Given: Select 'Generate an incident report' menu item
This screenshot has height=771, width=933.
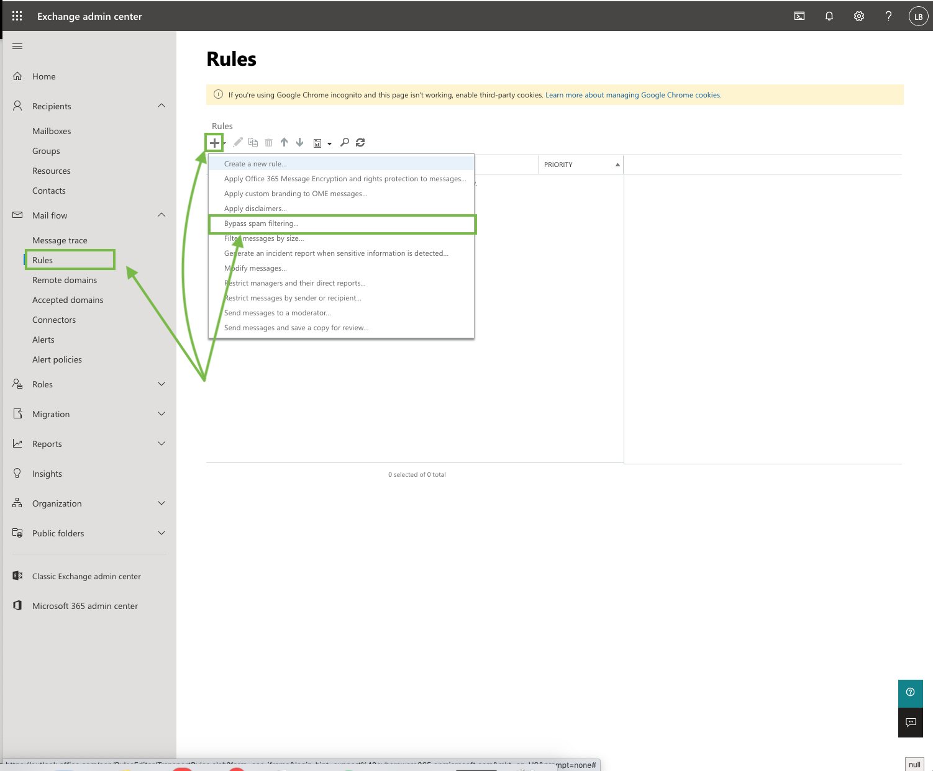Looking at the screenshot, I should click(341, 253).
